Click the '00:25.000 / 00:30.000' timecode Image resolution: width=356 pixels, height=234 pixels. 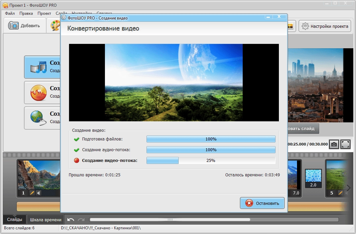[x=308, y=144]
